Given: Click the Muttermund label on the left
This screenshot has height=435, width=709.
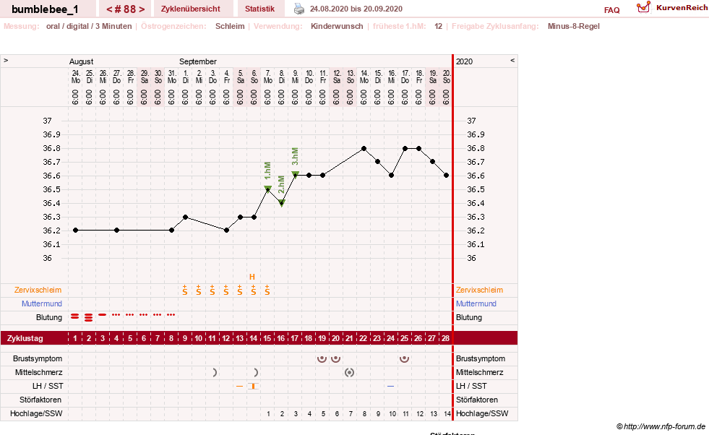Looking at the screenshot, I should (x=42, y=303).
